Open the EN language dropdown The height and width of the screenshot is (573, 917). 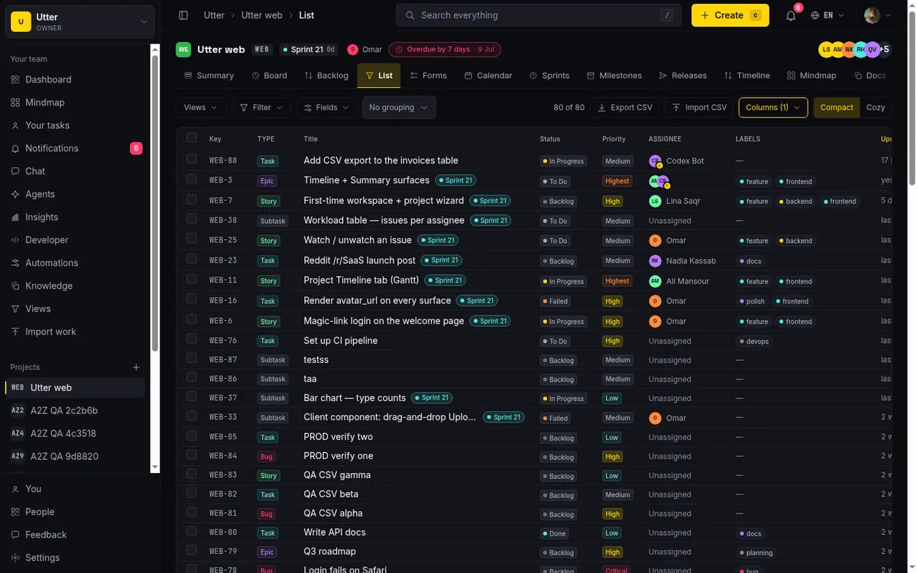[828, 15]
